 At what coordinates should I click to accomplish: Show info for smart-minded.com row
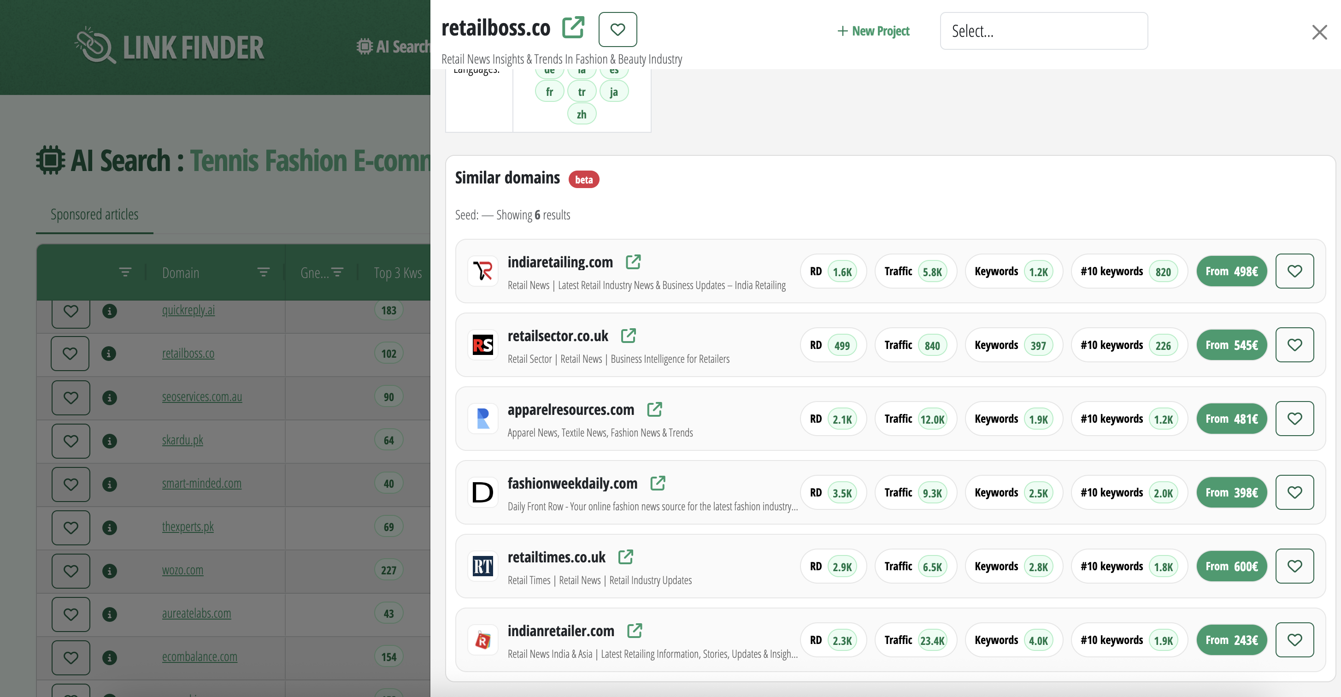click(x=109, y=484)
